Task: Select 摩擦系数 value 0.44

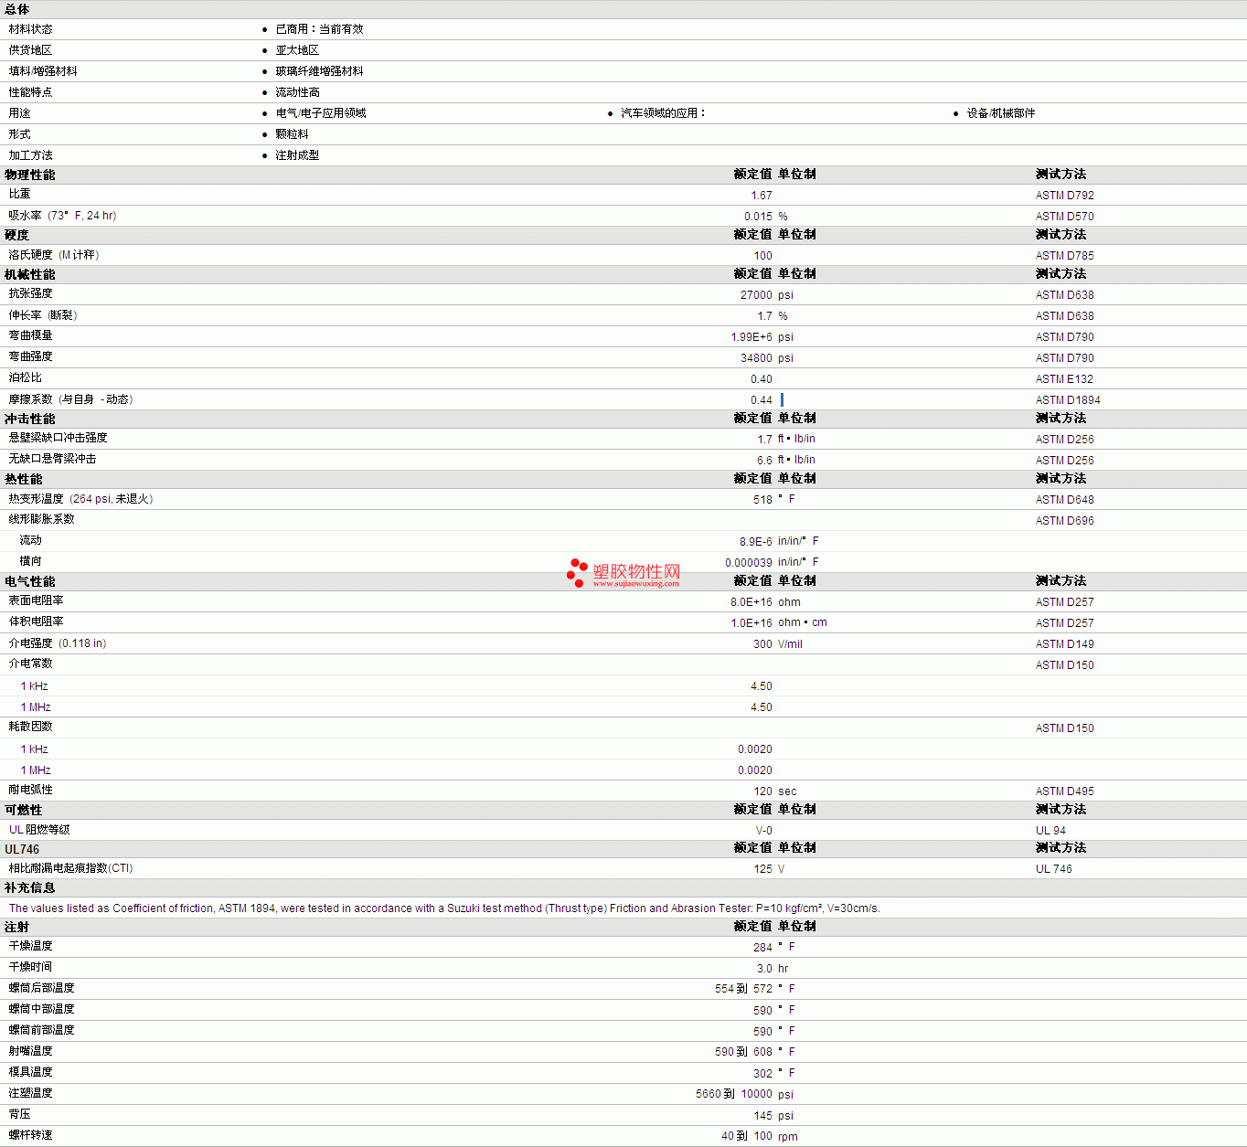Action: point(762,400)
